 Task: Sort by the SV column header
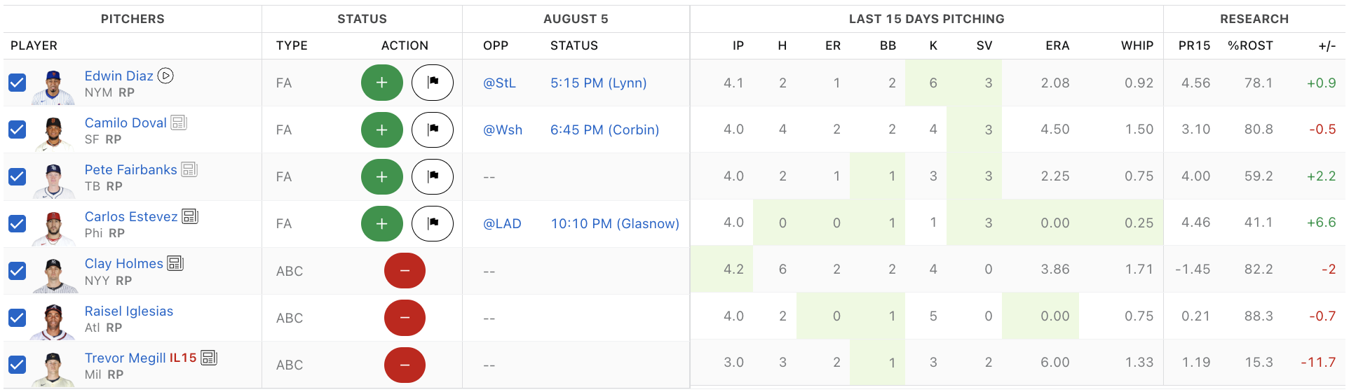pos(984,45)
